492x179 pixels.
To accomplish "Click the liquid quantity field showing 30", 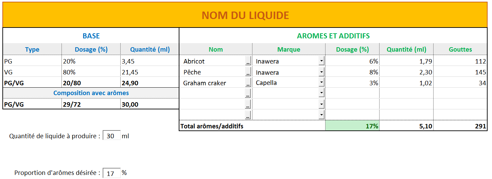I will click(111, 136).
